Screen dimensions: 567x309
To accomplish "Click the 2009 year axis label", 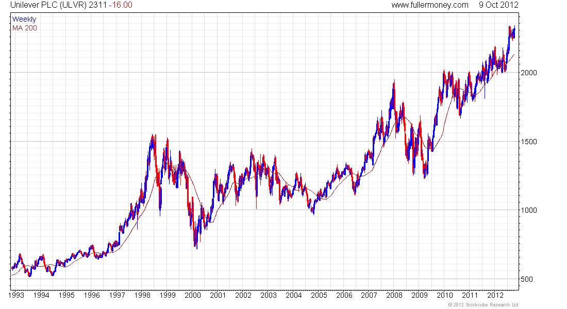I will point(420,295).
